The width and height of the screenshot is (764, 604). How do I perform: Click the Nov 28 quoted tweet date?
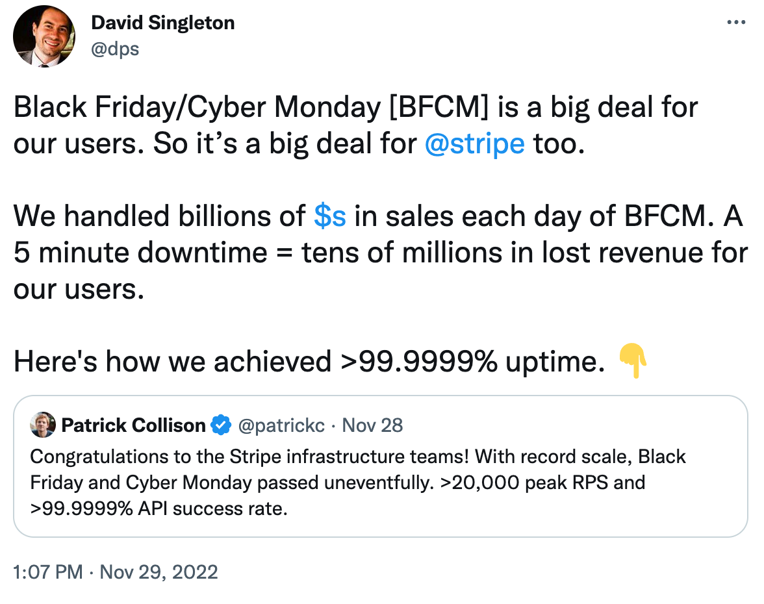coord(372,425)
